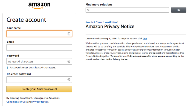This screenshot has height=109, width=189.
Task: Click the key icon in Password field
Action: click(69, 62)
